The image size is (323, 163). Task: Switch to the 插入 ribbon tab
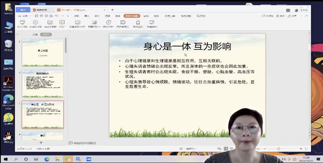click(87, 16)
